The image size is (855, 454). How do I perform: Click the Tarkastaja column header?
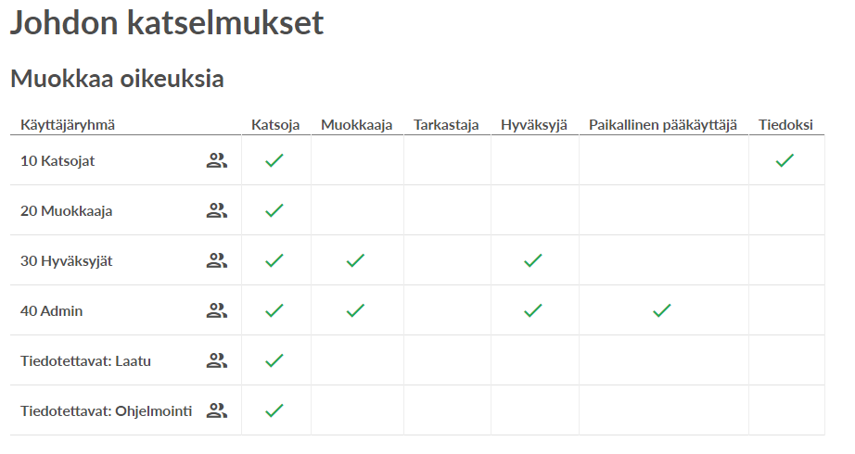click(446, 125)
